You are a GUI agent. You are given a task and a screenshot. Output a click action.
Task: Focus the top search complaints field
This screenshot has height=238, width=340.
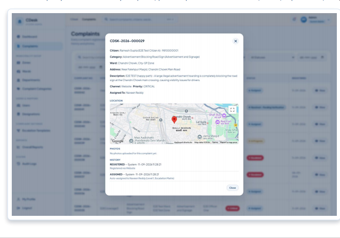[x=140, y=19]
